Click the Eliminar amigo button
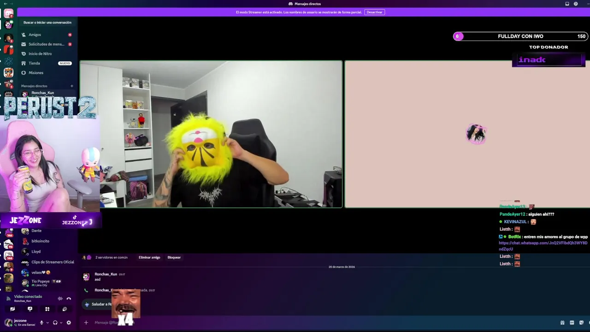590x332 pixels. pos(149,257)
